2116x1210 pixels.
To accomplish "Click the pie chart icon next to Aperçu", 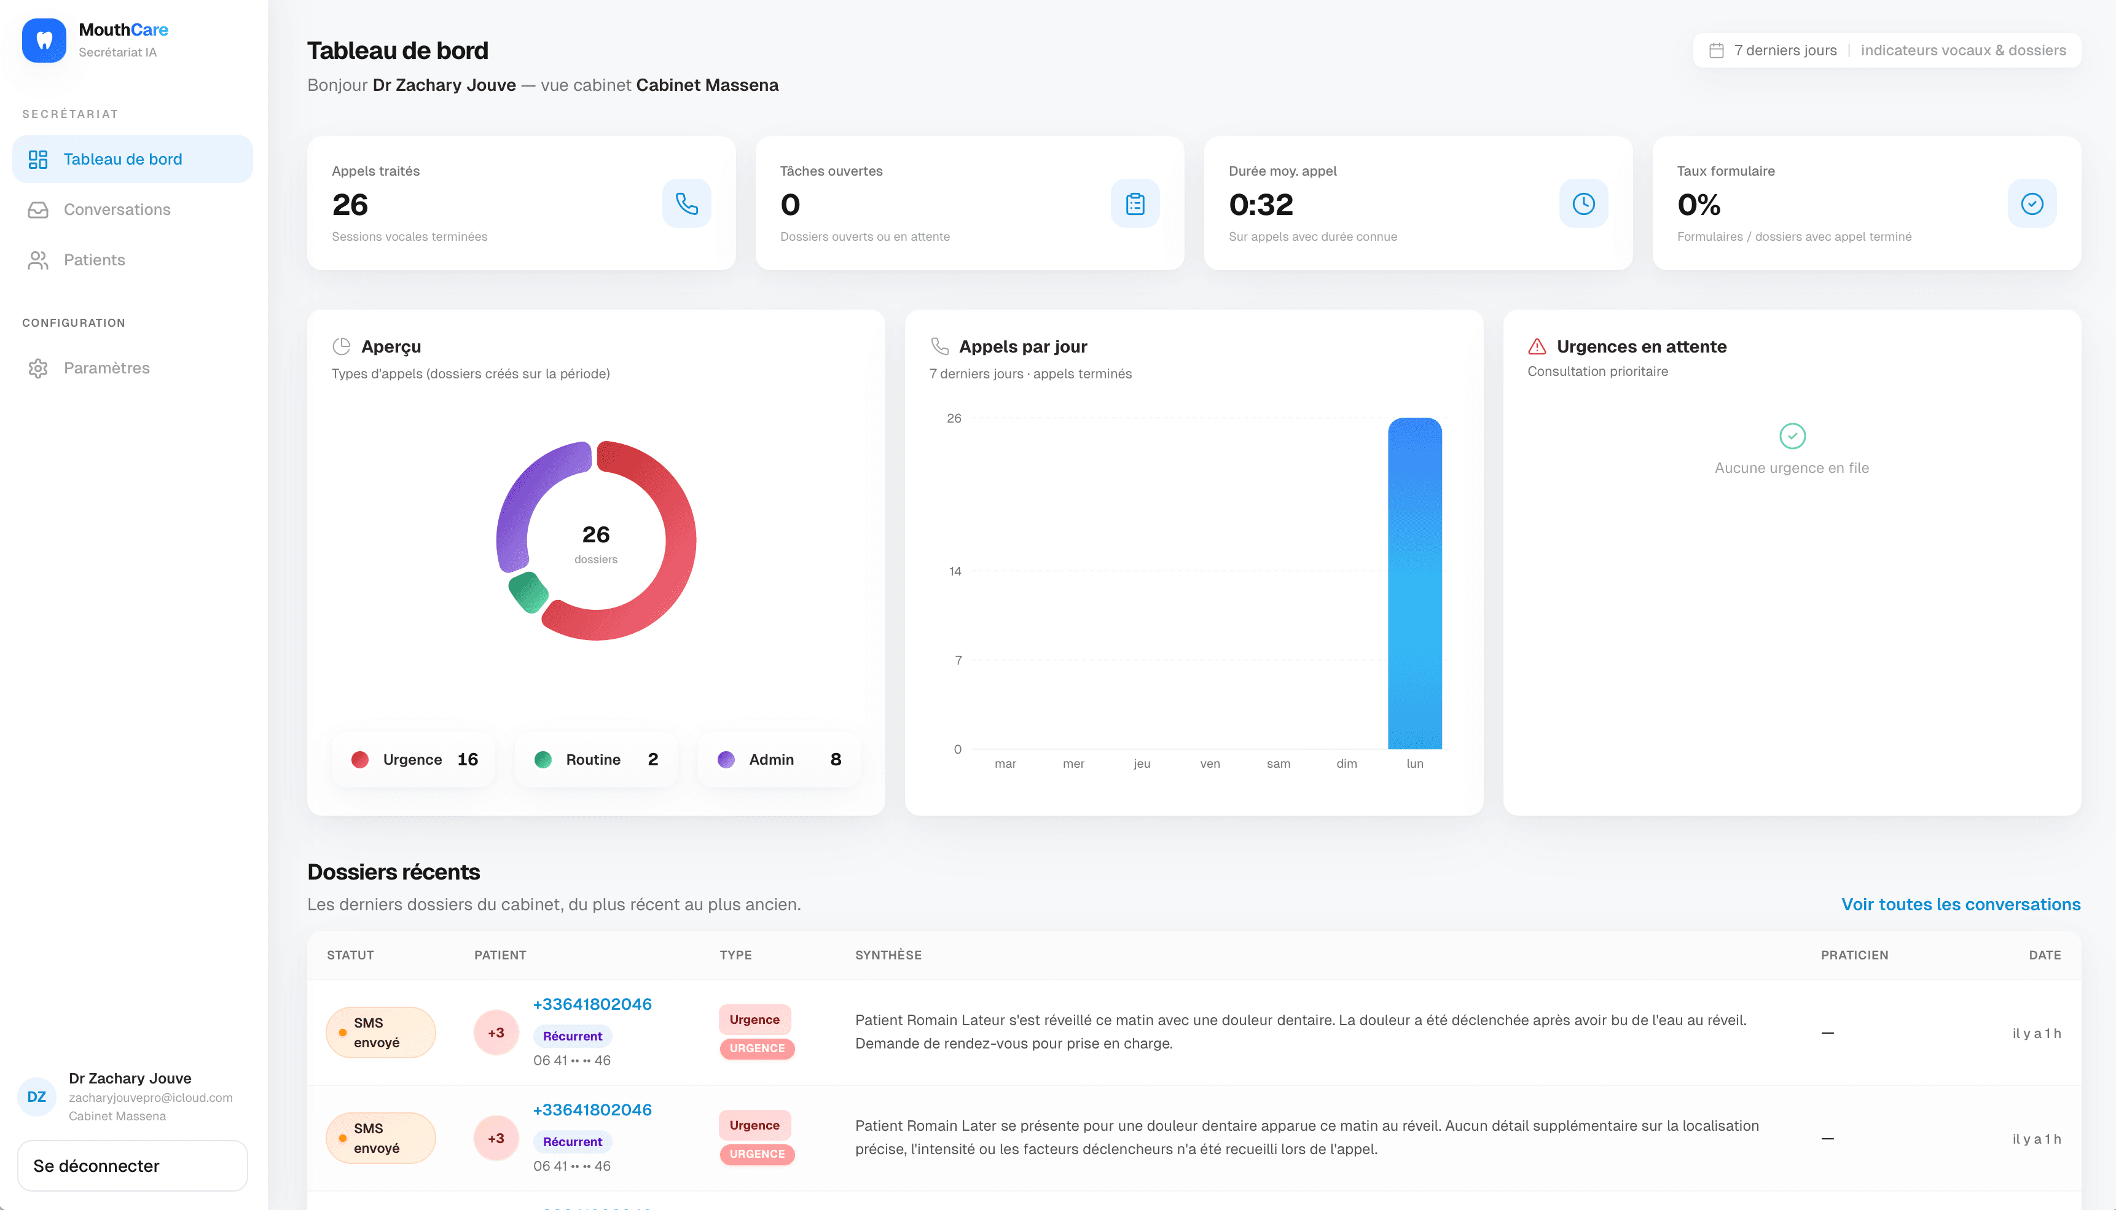I will [x=342, y=346].
